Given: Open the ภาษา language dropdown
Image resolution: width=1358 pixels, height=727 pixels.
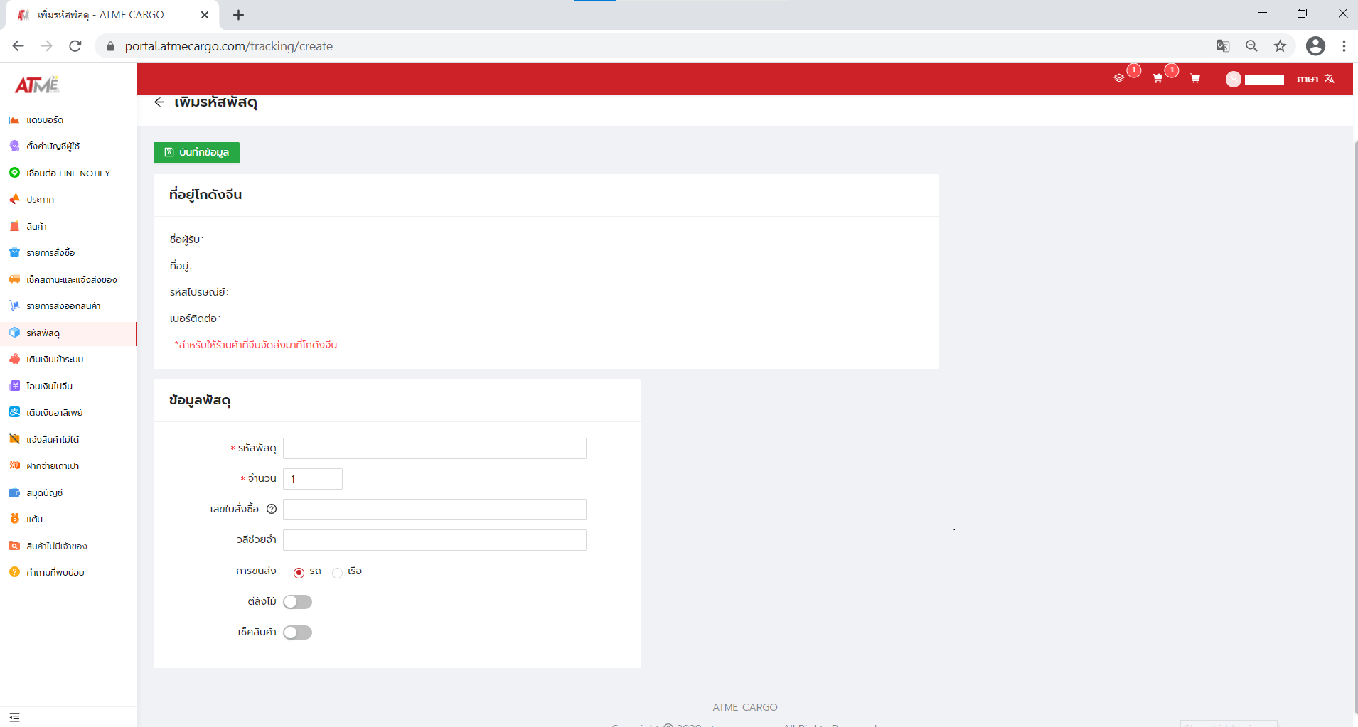Looking at the screenshot, I should coord(1315,79).
